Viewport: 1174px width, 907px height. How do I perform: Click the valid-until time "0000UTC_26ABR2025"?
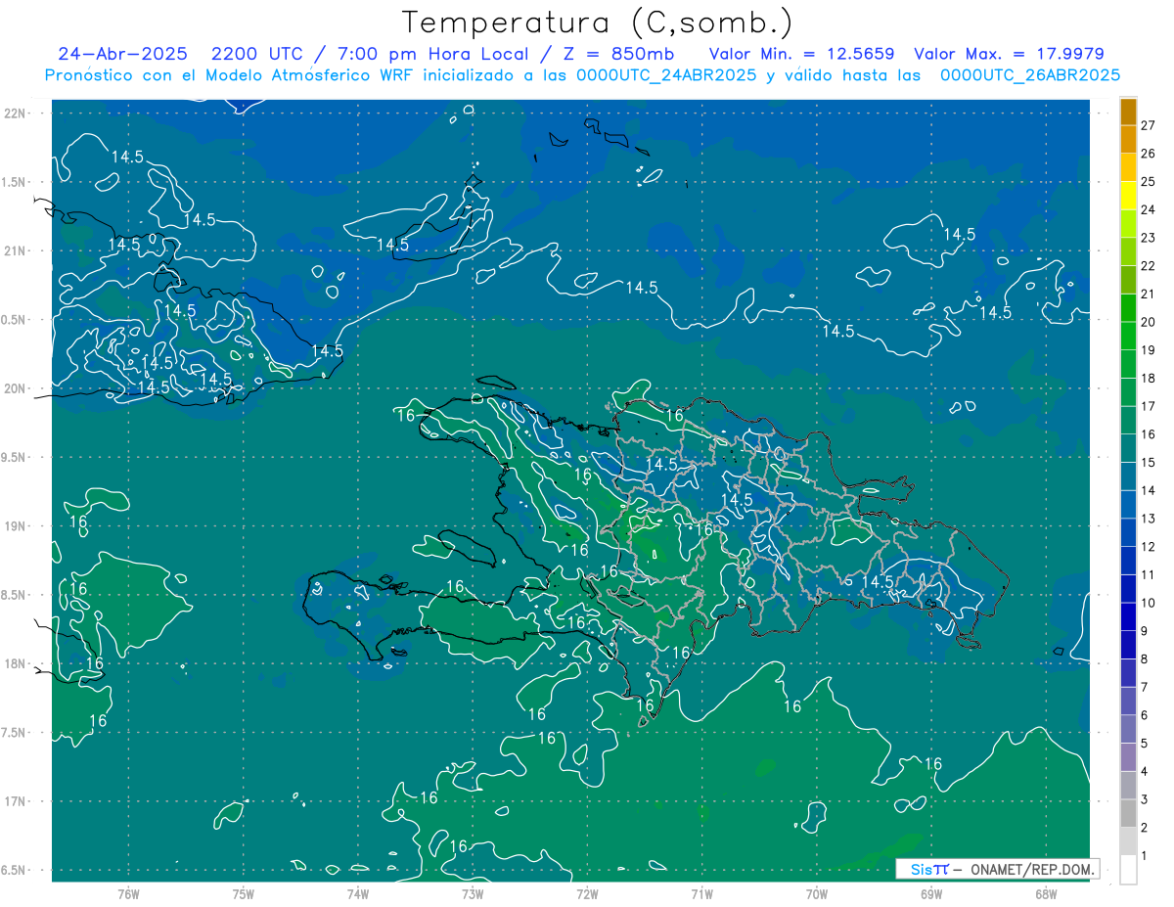tap(1030, 75)
